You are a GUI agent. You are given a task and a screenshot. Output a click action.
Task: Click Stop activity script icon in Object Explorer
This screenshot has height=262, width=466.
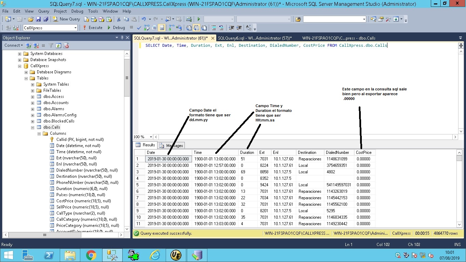coord(66,45)
